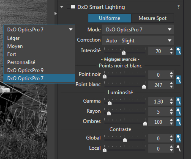191x159 pixels.
Task: Click the Rayon magic wand icon
Action: [x=178, y=112]
